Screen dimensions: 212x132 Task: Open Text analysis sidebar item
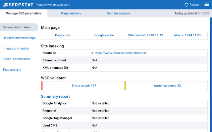(x=12, y=70)
